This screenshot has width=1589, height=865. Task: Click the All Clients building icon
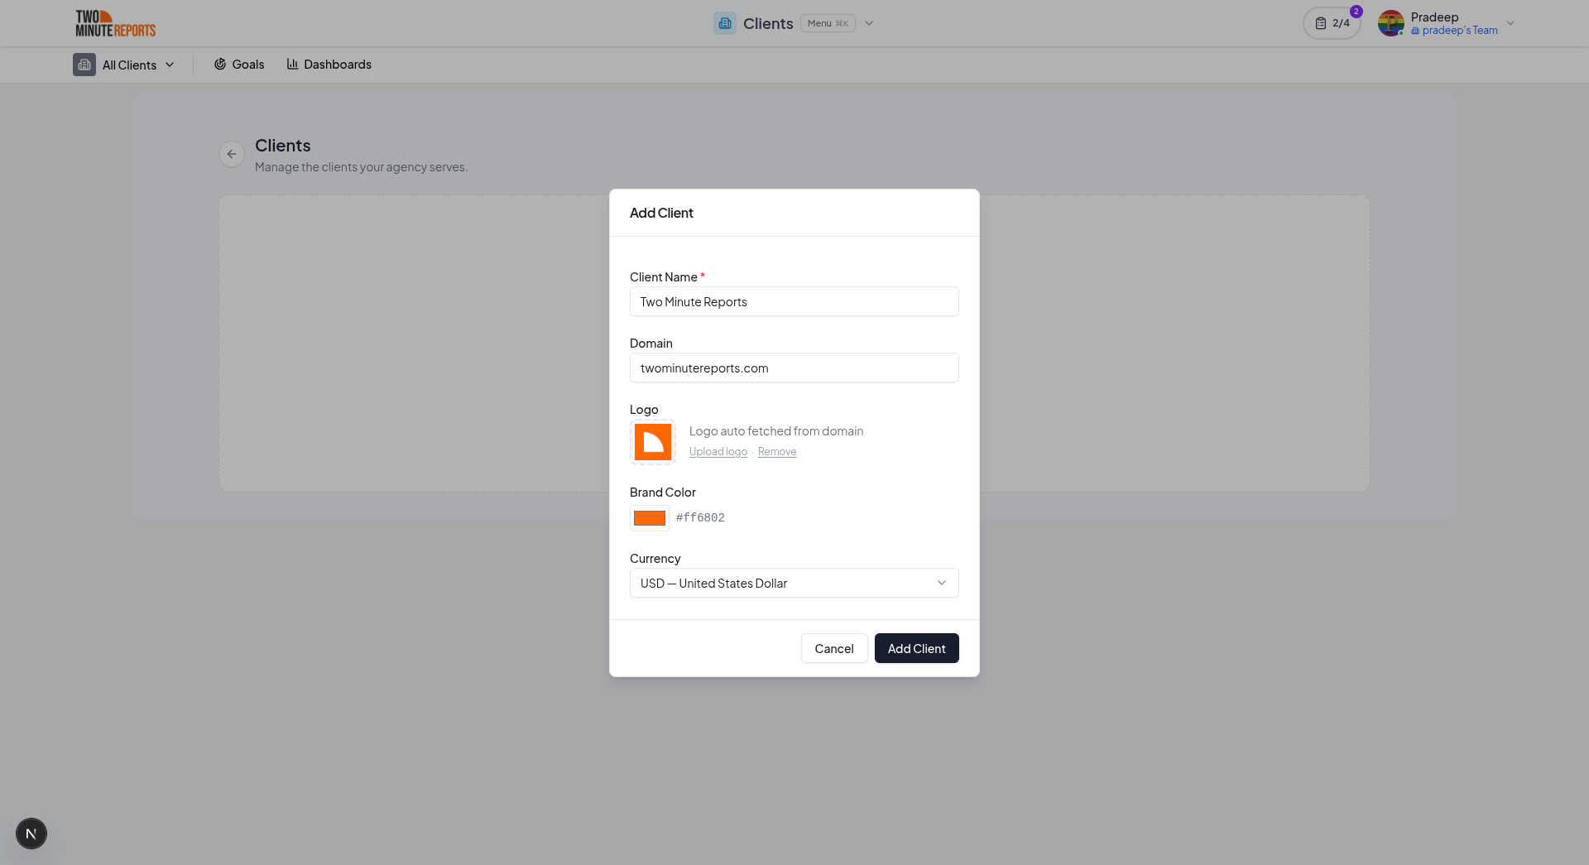(84, 65)
